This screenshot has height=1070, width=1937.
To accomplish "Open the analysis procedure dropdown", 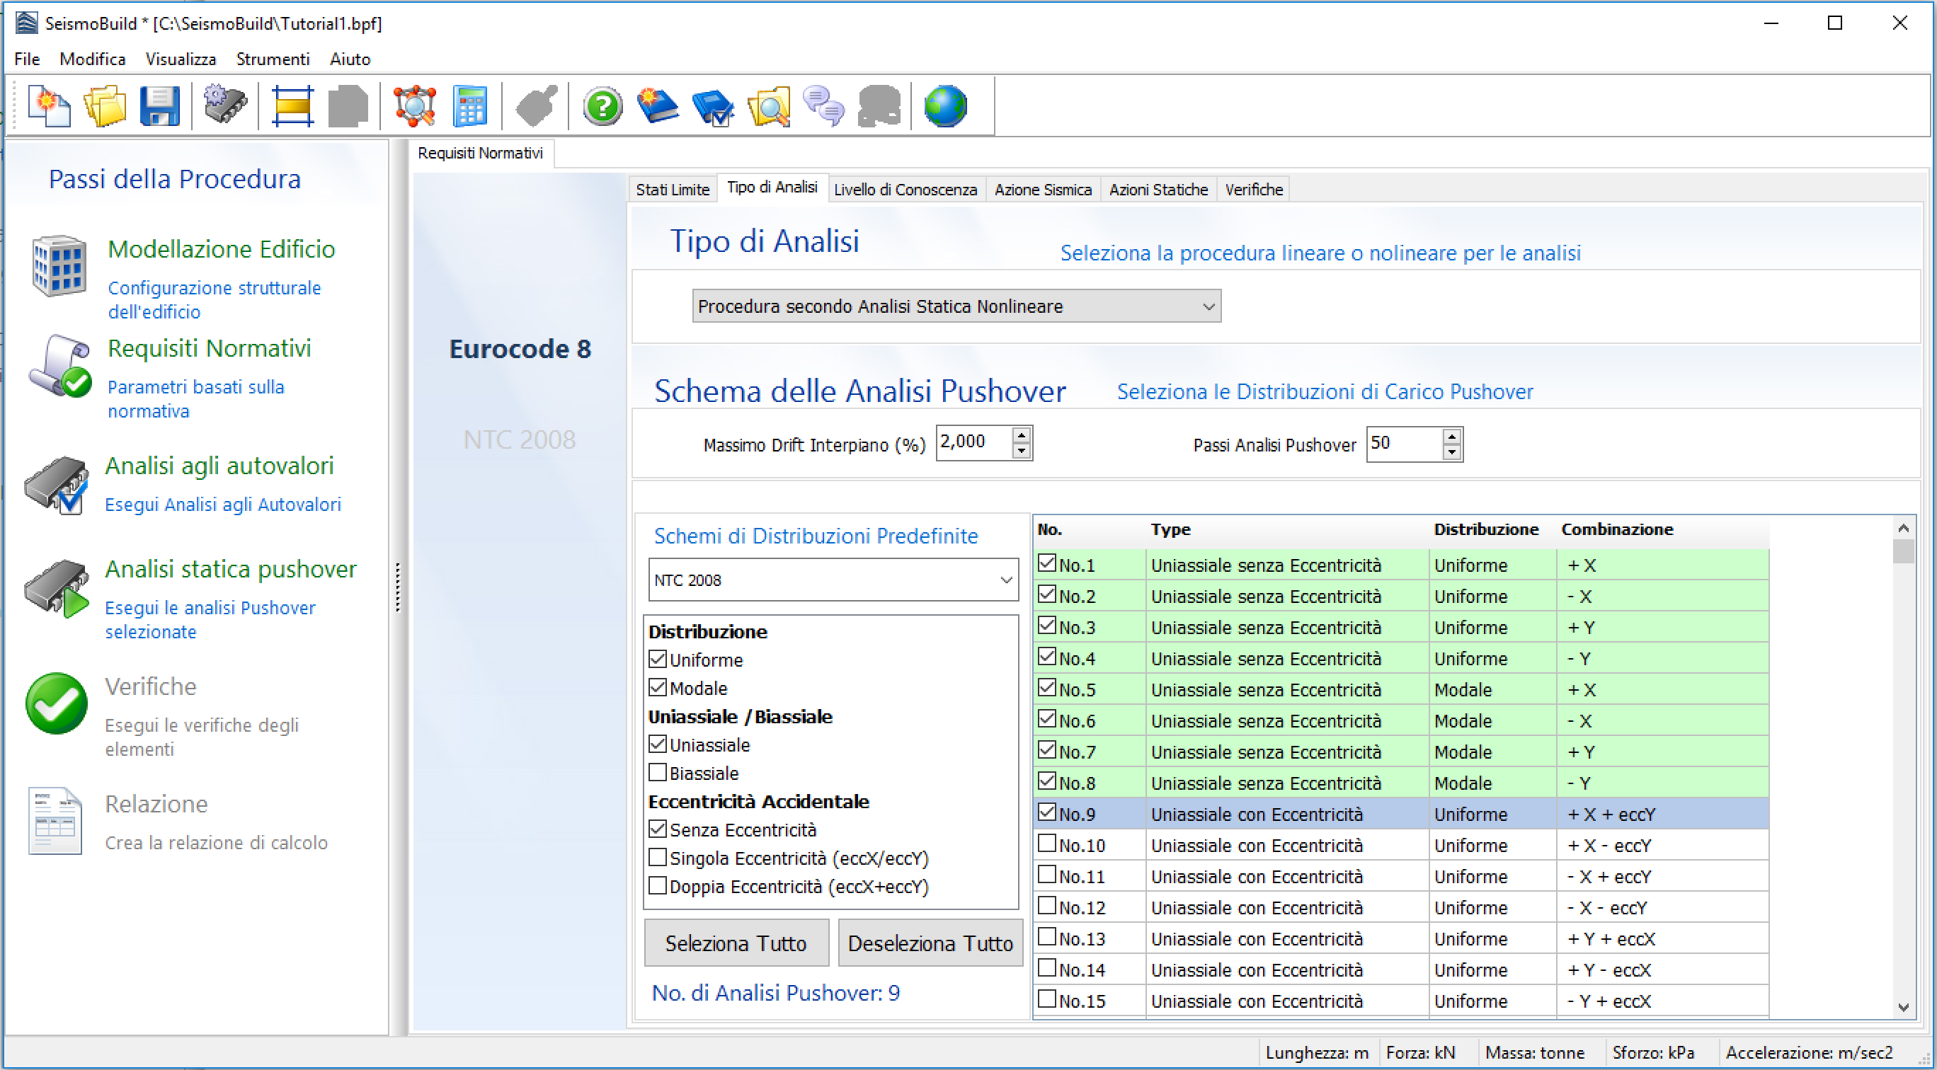I will pos(956,306).
